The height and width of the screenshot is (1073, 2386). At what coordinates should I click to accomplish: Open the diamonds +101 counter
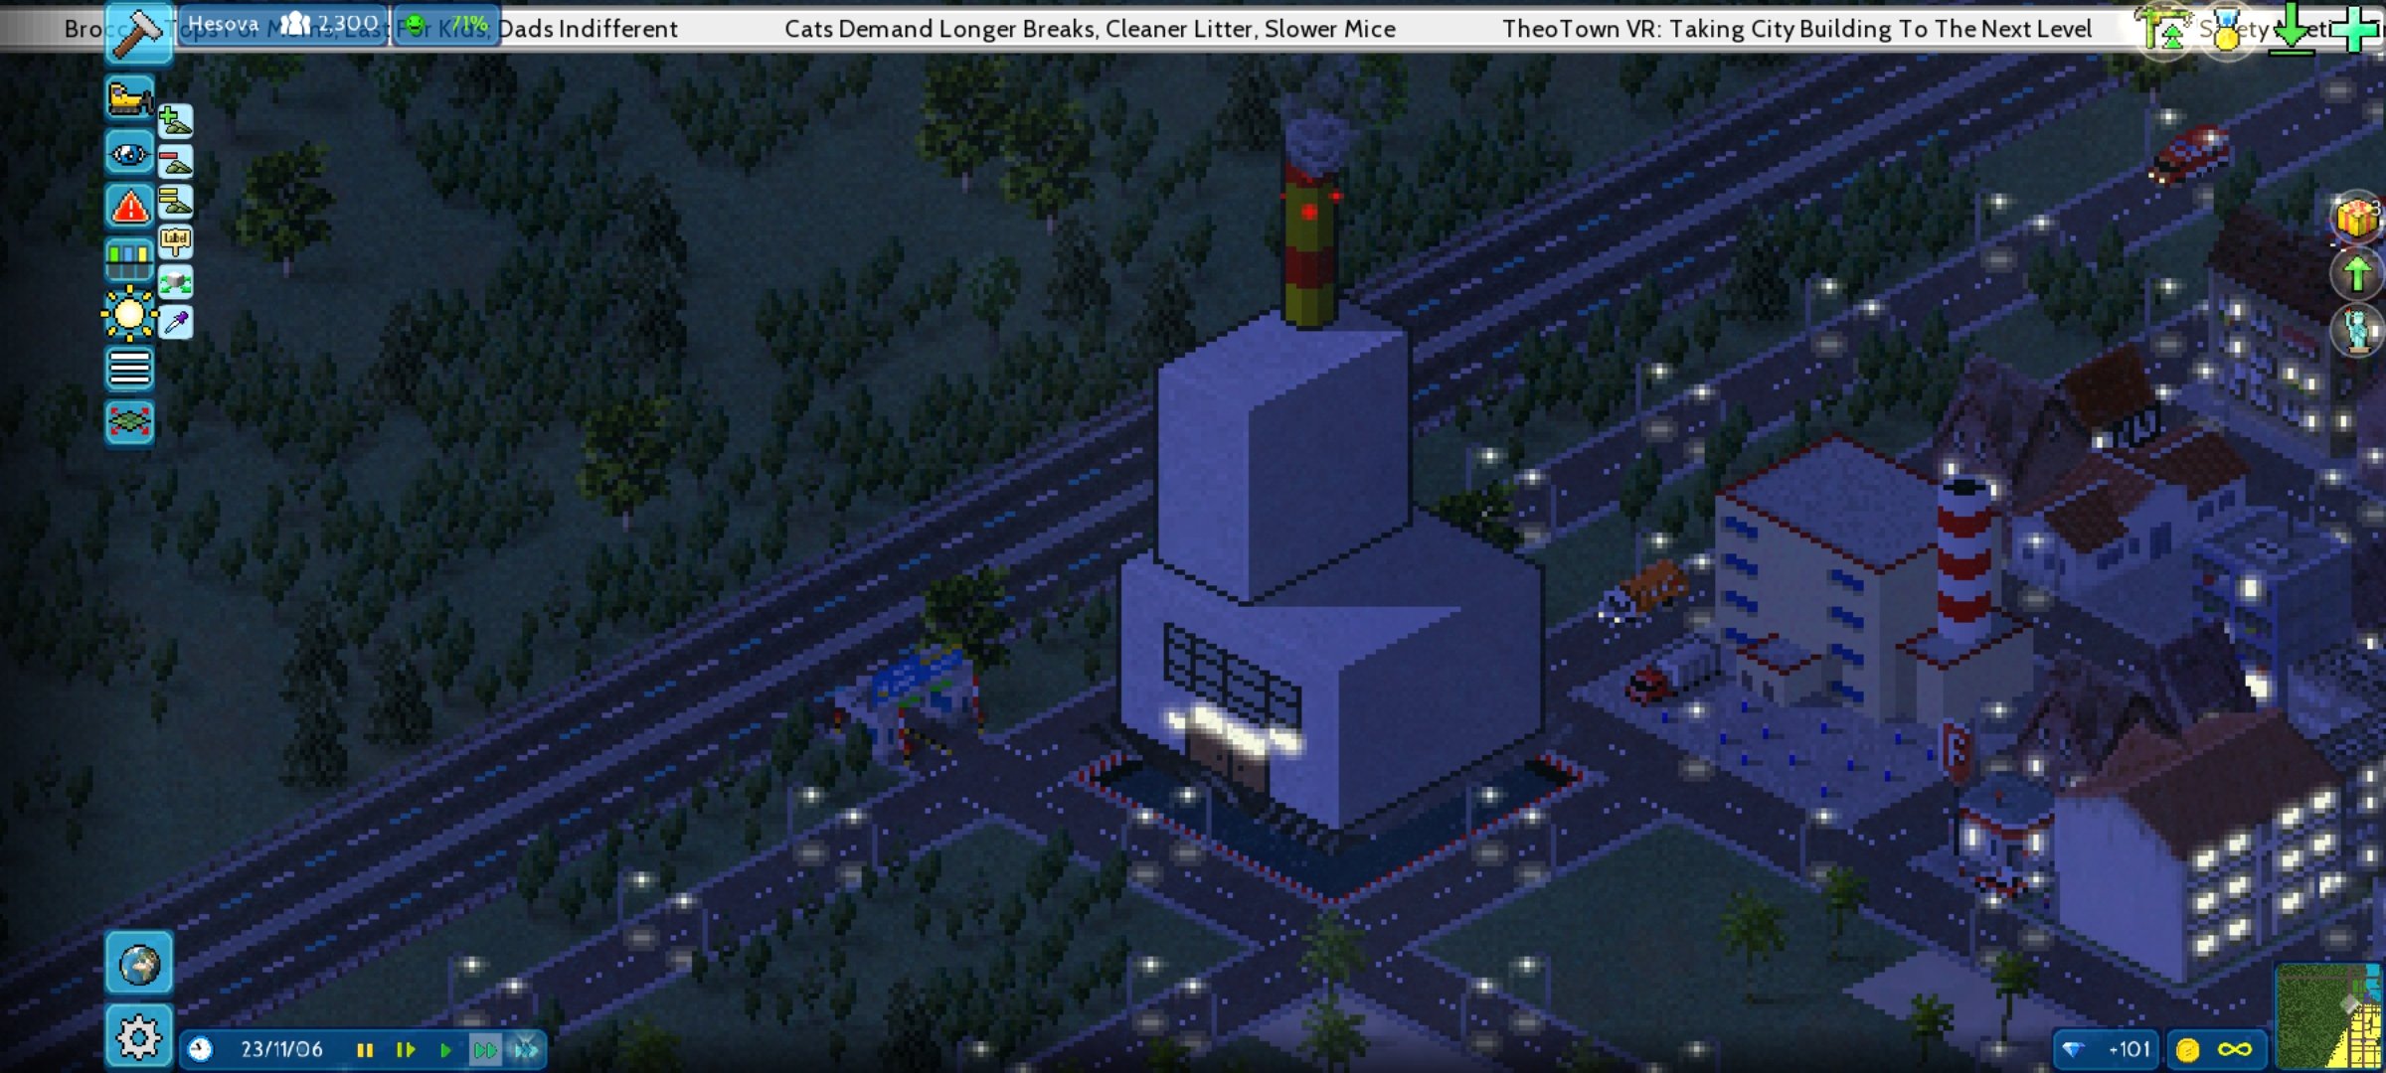[x=2109, y=1050]
